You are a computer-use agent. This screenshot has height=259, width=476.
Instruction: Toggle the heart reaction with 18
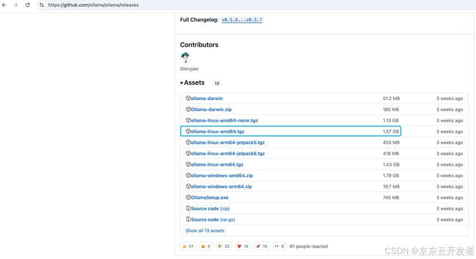243,246
